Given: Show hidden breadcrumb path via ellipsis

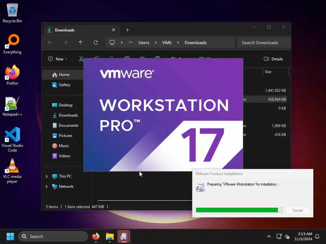Looking at the screenshot, I should coord(131,42).
